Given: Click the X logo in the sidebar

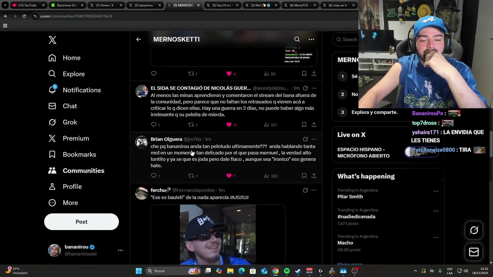Looking at the screenshot, I should (x=52, y=40).
